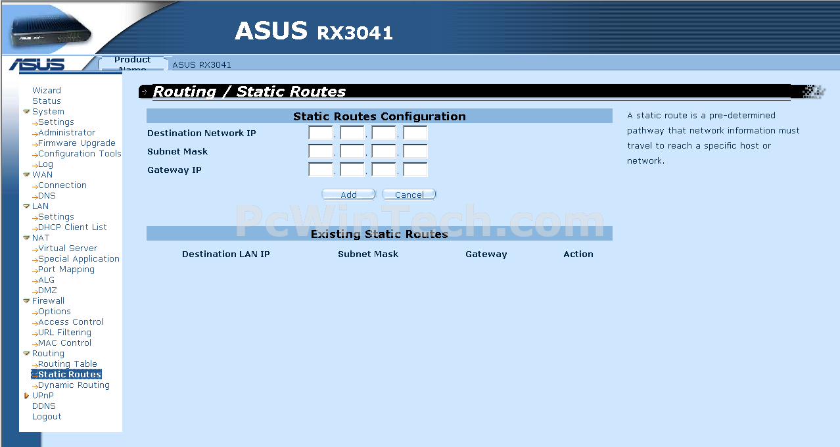Open Access Control page
840x447 pixels.
70,322
